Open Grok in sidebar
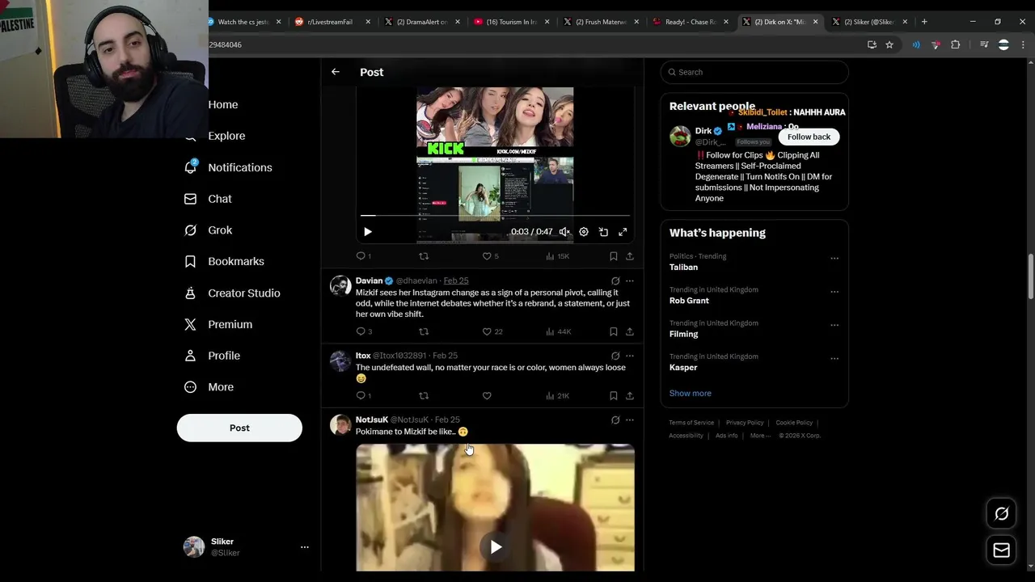Image resolution: width=1035 pixels, height=582 pixels. point(208,230)
